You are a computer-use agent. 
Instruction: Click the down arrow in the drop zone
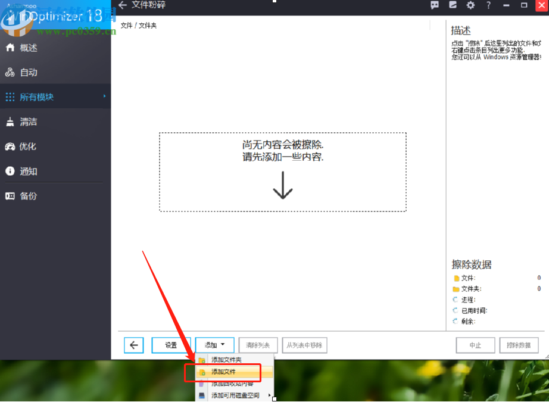coord(283,185)
